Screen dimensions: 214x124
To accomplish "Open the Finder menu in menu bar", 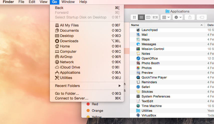I will pos(8,2).
